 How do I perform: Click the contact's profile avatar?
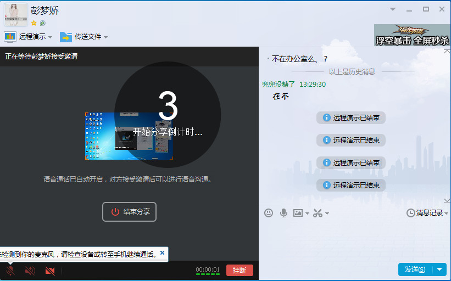[x=16, y=15]
